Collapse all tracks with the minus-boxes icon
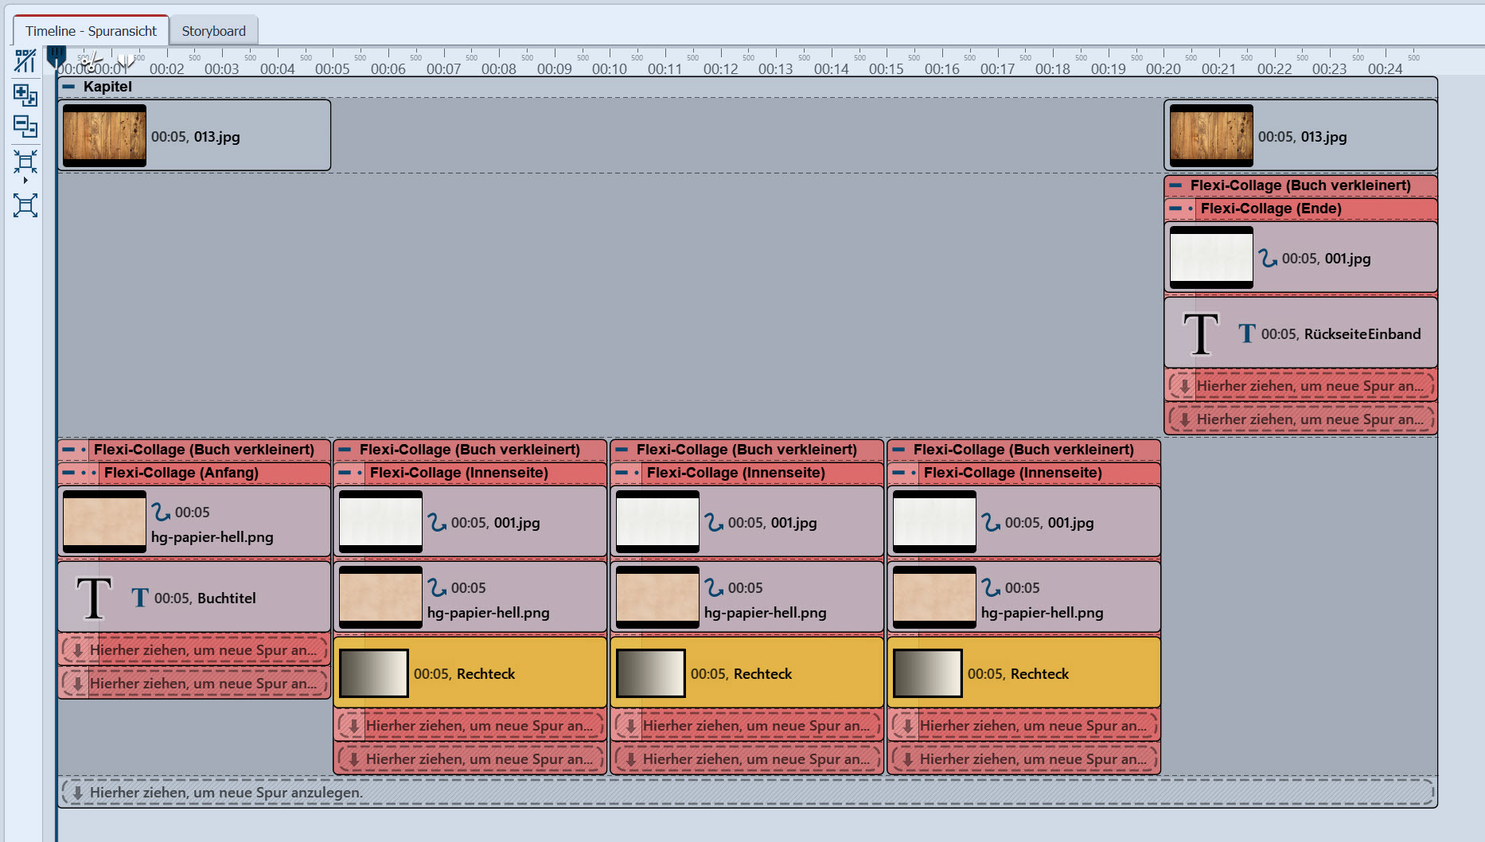Image resolution: width=1485 pixels, height=842 pixels. pyautogui.click(x=25, y=126)
